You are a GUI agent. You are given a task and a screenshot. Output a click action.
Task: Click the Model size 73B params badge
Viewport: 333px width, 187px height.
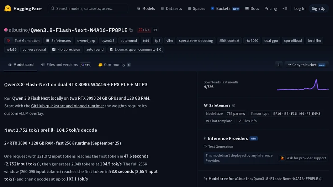(x=225, y=114)
